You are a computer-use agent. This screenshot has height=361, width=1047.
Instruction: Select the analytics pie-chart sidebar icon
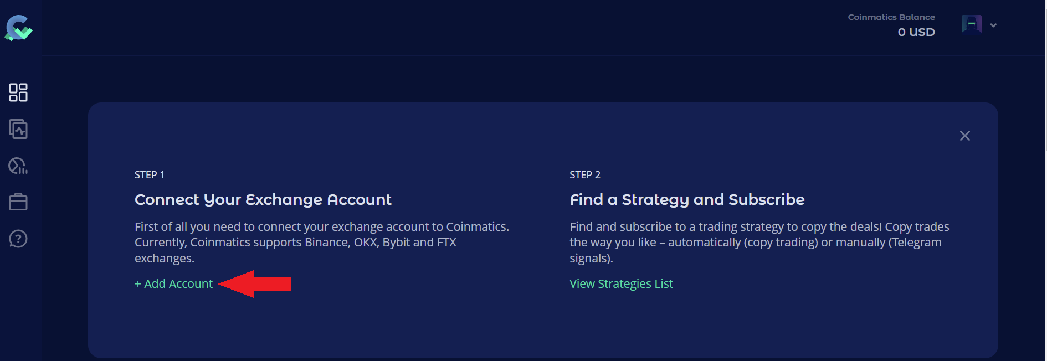[18, 166]
